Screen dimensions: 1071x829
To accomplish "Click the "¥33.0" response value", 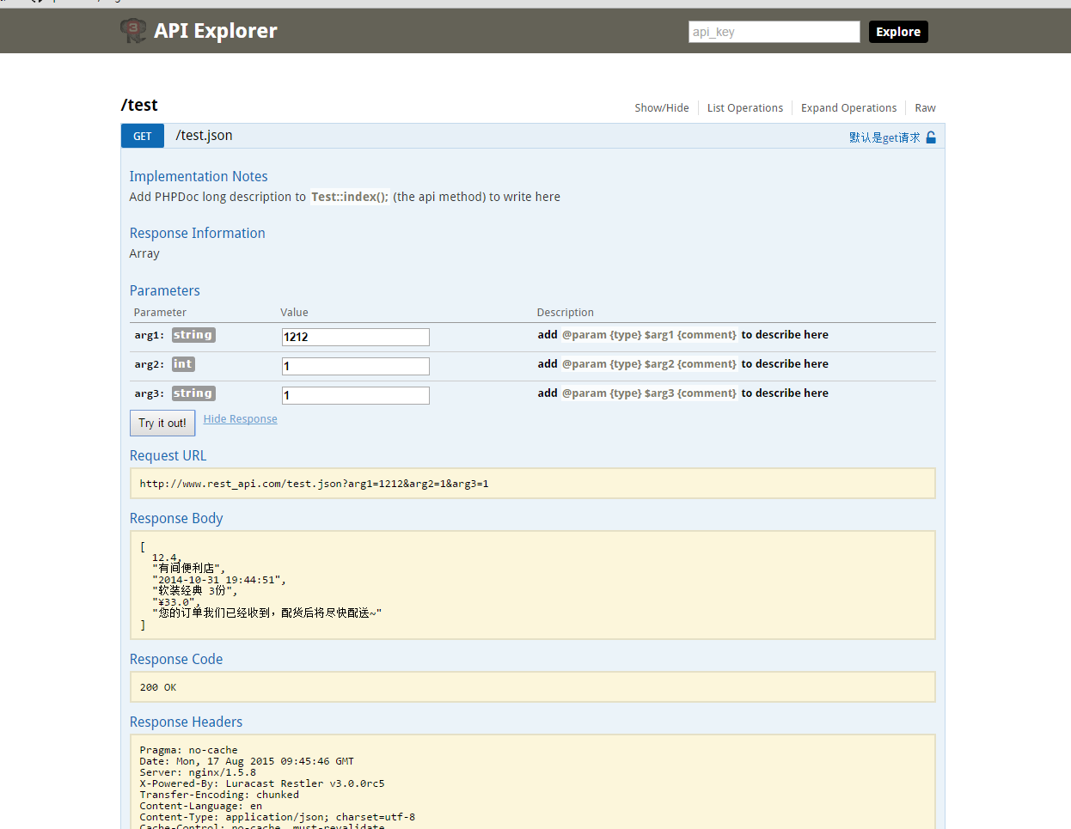I will click(176, 602).
